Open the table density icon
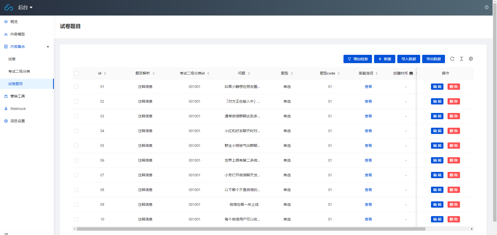Image resolution: width=497 pixels, height=235 pixels. (462, 59)
